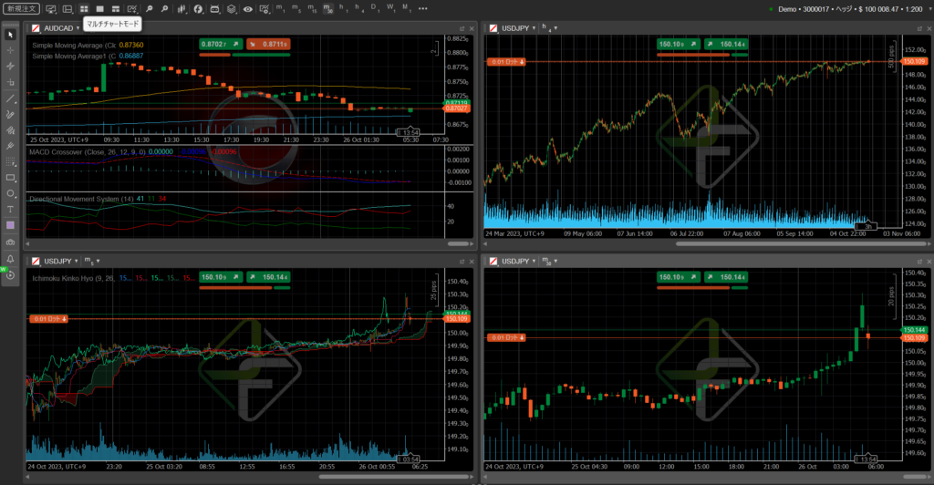
Task: Open the m5 timeframe dropdown on Ichimoku chart
Action: [x=92, y=261]
